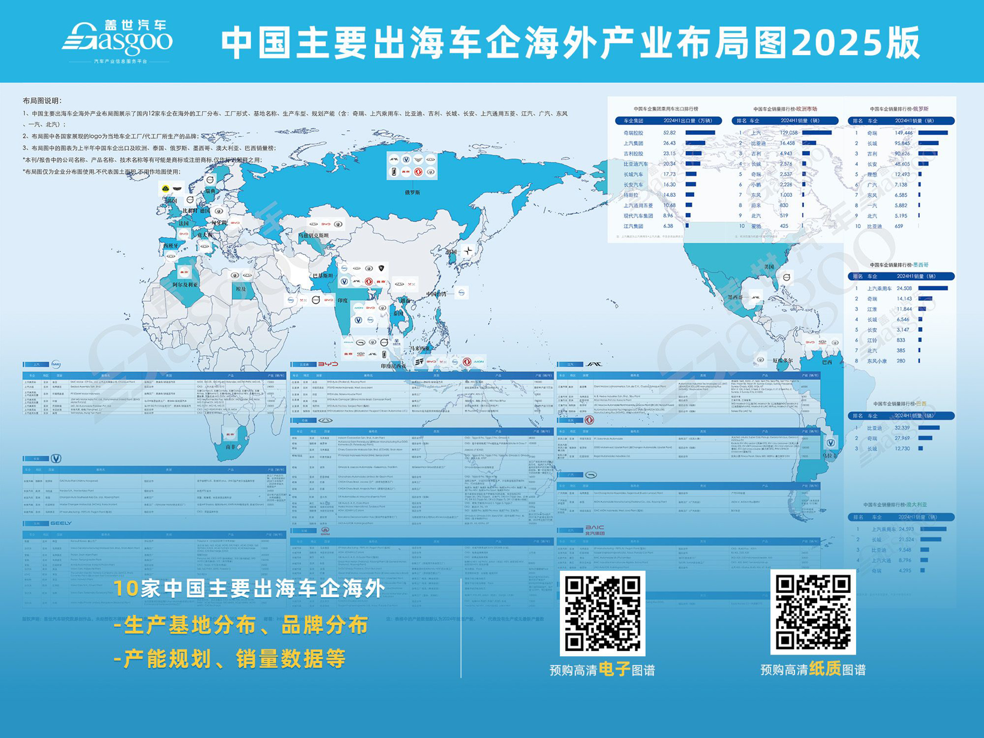
Task: Click the Volvo logo next to 比利时
Action: [x=190, y=199]
